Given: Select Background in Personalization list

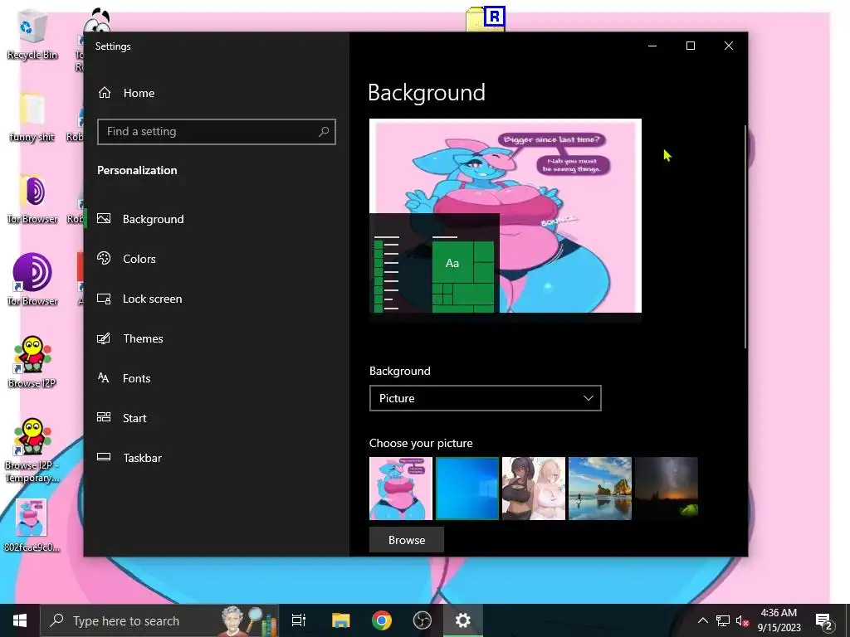Looking at the screenshot, I should coord(217,219).
